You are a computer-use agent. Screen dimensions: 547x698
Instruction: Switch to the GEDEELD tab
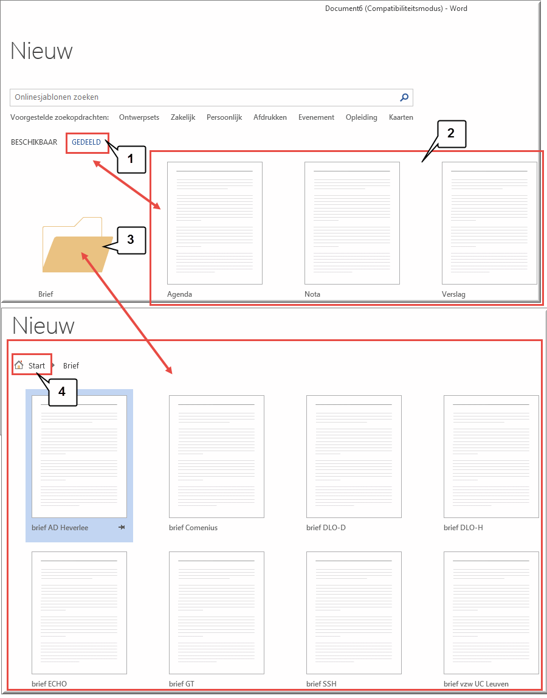(x=86, y=142)
